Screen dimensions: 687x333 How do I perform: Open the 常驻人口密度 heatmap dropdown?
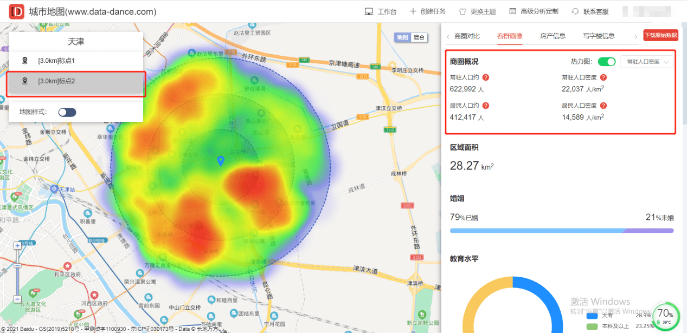(646, 62)
